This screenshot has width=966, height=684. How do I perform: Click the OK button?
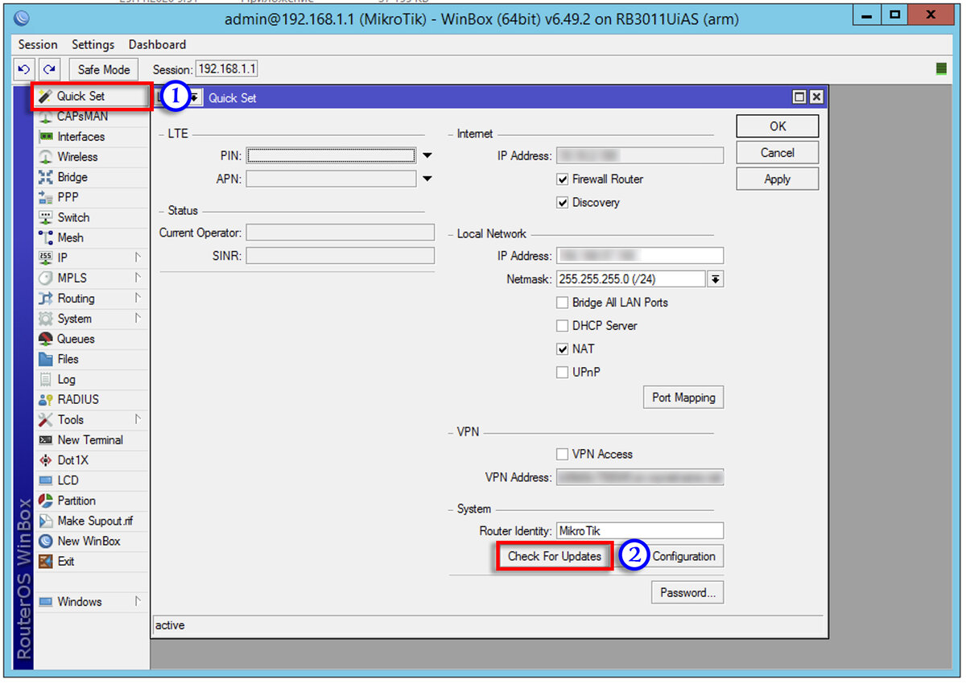tap(778, 126)
